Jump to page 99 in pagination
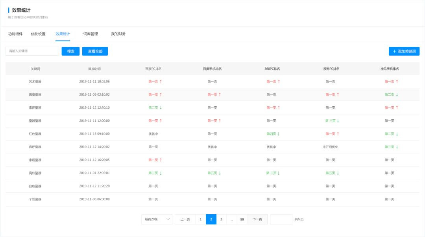Image resolution: width=425 pixels, height=237 pixels. [242, 219]
